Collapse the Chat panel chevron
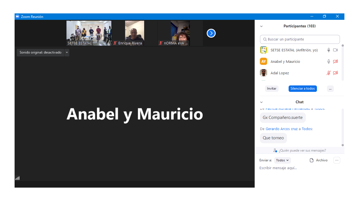 (x=261, y=102)
